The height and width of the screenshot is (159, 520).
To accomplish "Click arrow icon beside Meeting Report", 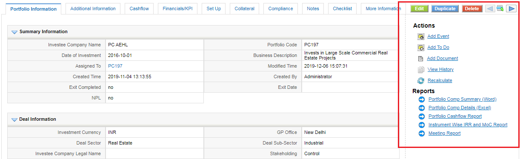I will tap(422, 133).
